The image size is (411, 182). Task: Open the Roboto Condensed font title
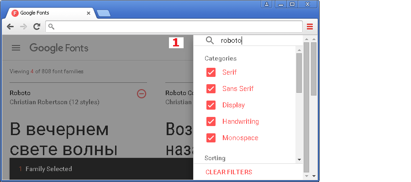pos(179,93)
